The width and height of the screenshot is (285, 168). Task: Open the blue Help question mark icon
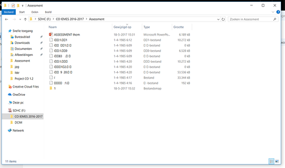(x=278, y=12)
